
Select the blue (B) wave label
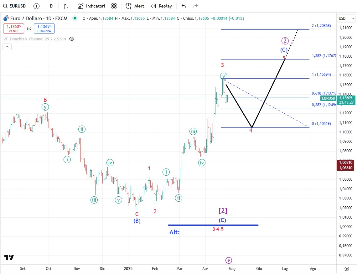(137, 221)
